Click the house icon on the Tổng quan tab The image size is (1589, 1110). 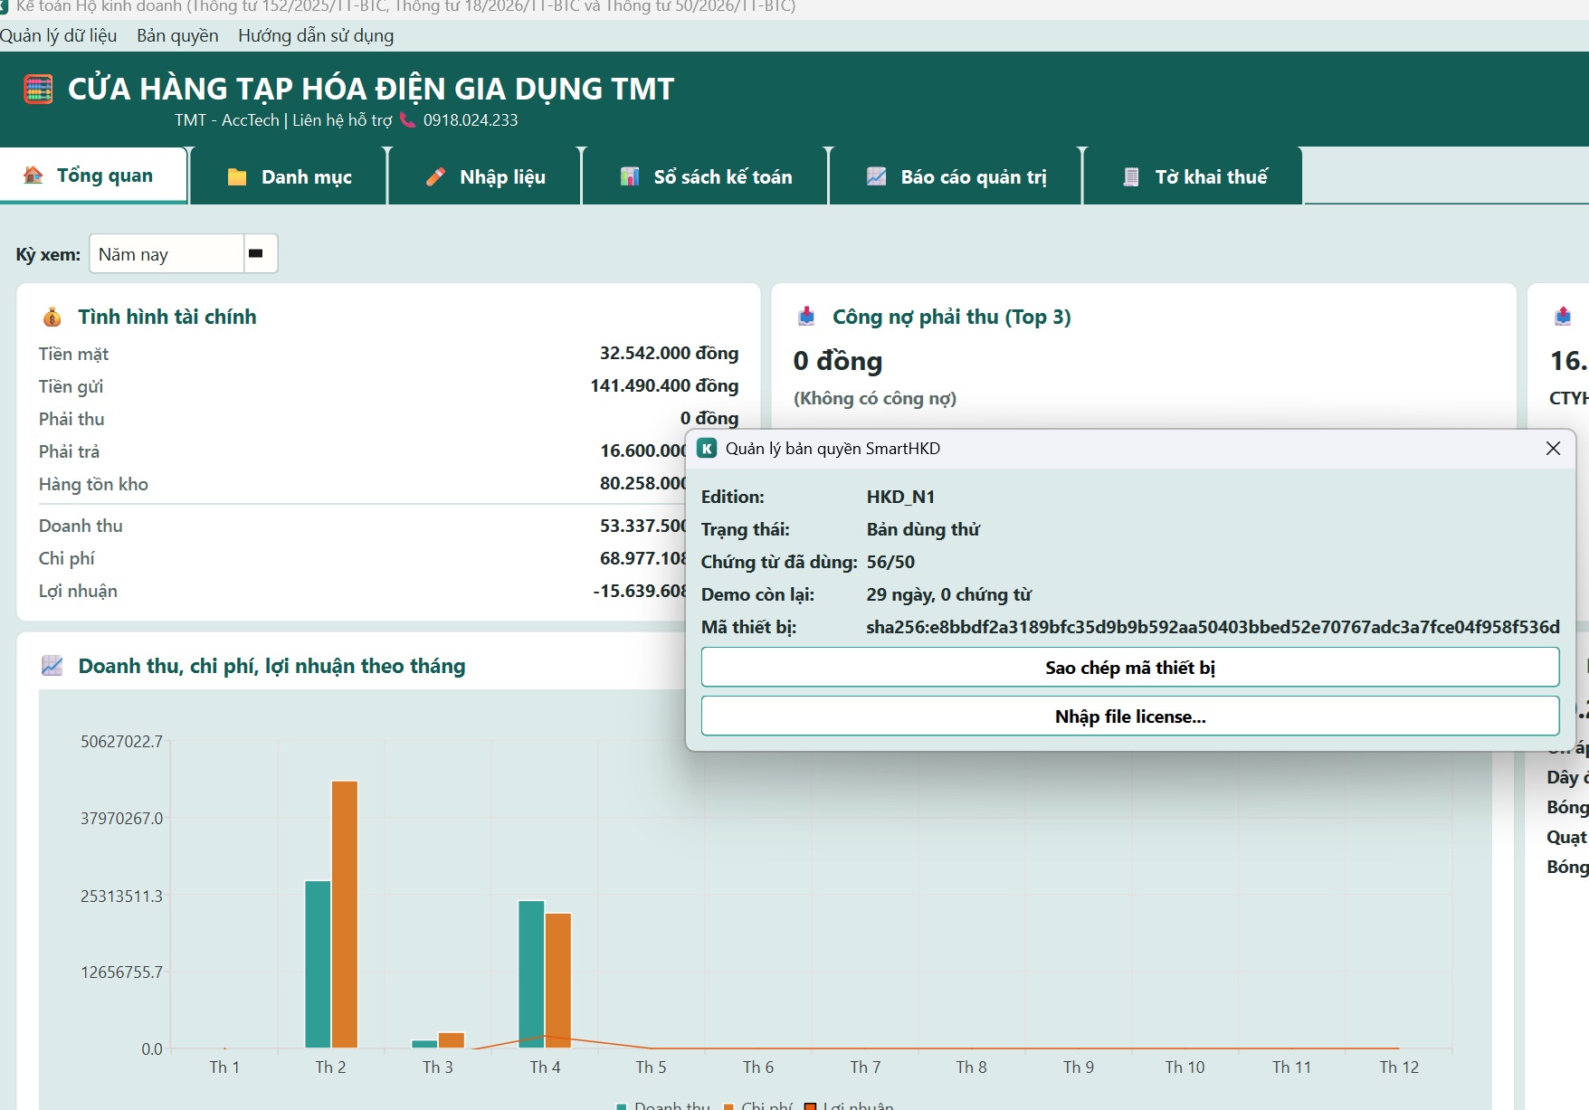coord(33,176)
